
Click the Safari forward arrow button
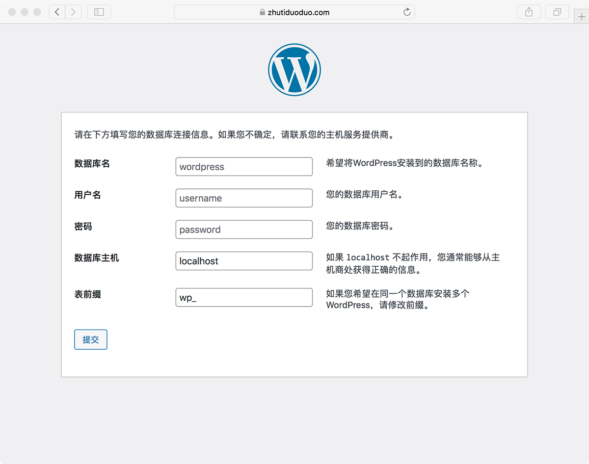[74, 12]
